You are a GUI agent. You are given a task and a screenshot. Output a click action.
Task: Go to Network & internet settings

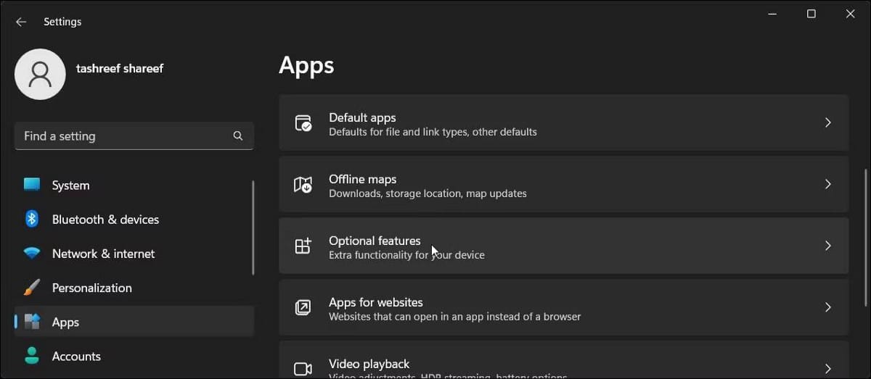(x=134, y=254)
